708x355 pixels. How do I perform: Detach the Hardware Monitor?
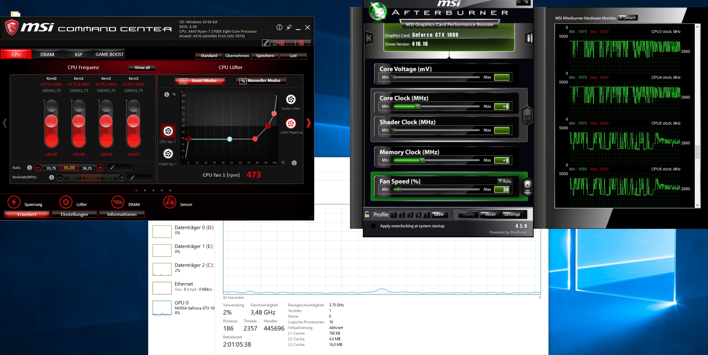coord(627,18)
